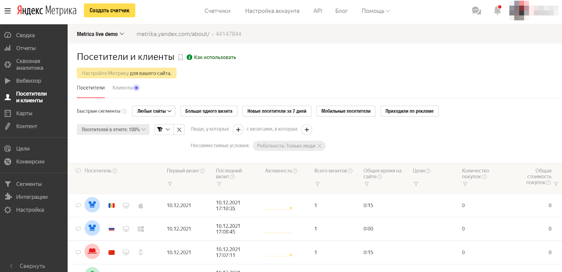Image resolution: width=562 pixels, height=272 pixels.
Task: Click the Настройте Метрику link
Action: click(x=105, y=73)
